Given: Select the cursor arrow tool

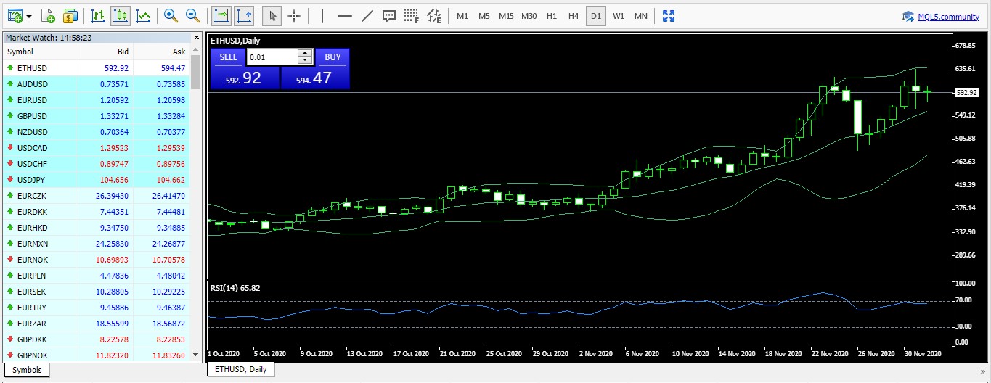Looking at the screenshot, I should pyautogui.click(x=272, y=15).
